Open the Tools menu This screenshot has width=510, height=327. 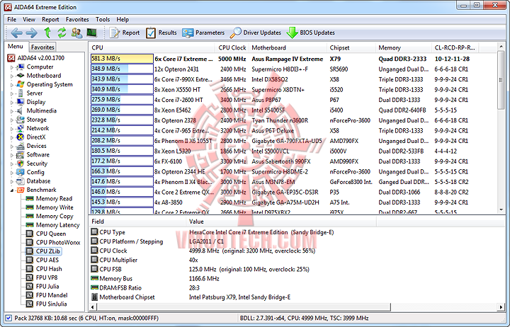(x=103, y=20)
